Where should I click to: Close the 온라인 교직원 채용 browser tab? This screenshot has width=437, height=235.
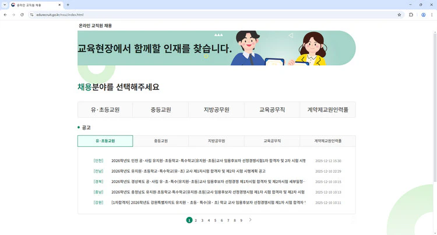pos(59,5)
